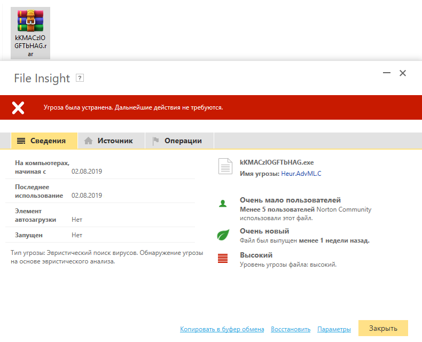The image size is (422, 342).
Task: Click Копировать в буфер обмена link
Action: tap(222, 329)
